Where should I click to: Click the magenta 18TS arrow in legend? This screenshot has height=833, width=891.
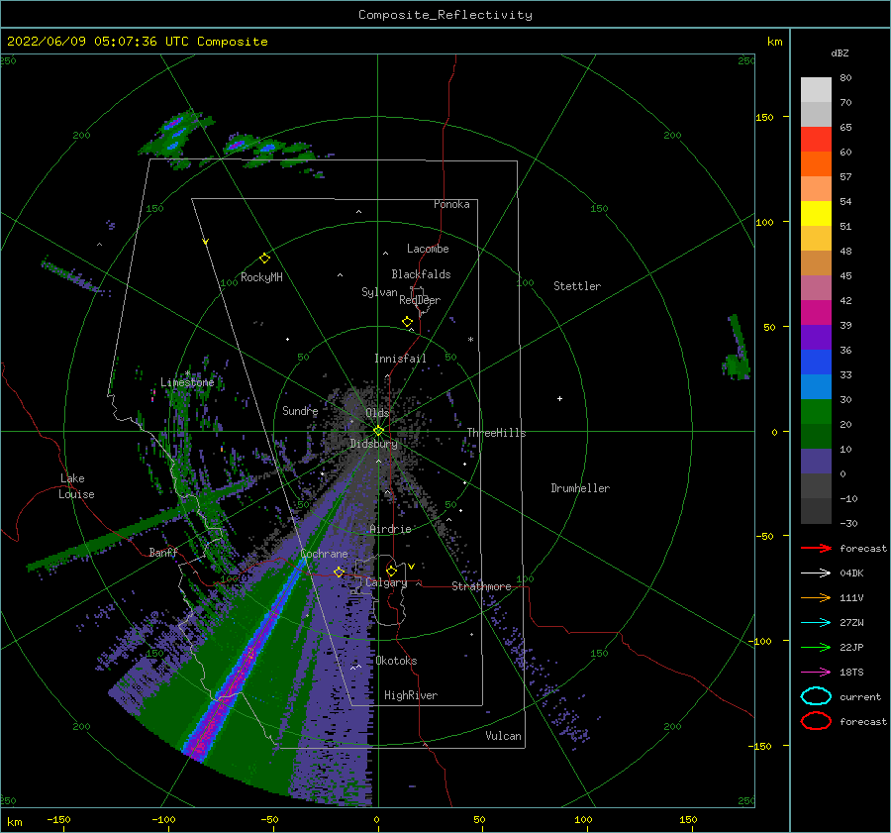(816, 673)
